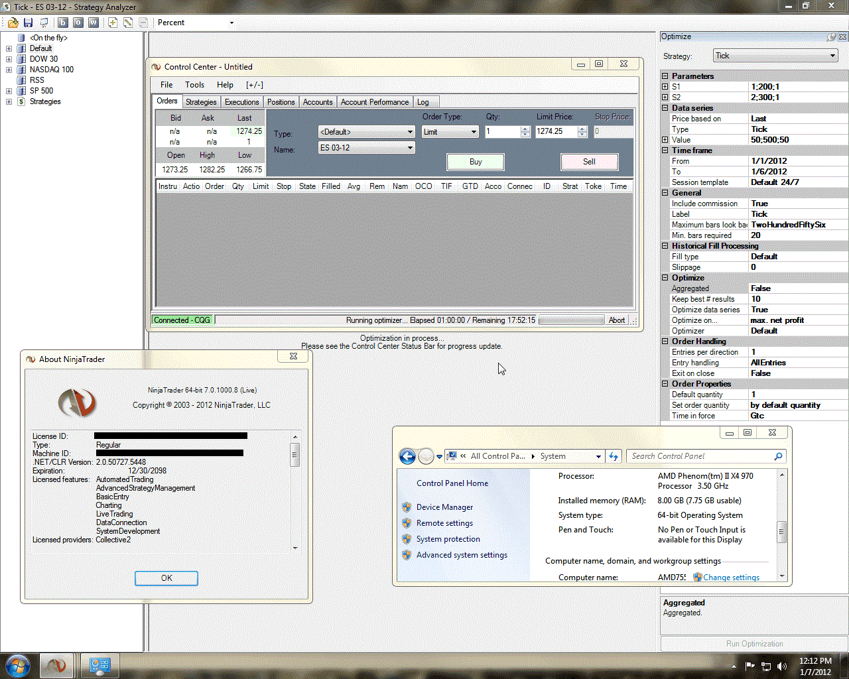Click the NinjaTrader logo in About dialog
This screenshot has width=849, height=679.
click(77, 402)
